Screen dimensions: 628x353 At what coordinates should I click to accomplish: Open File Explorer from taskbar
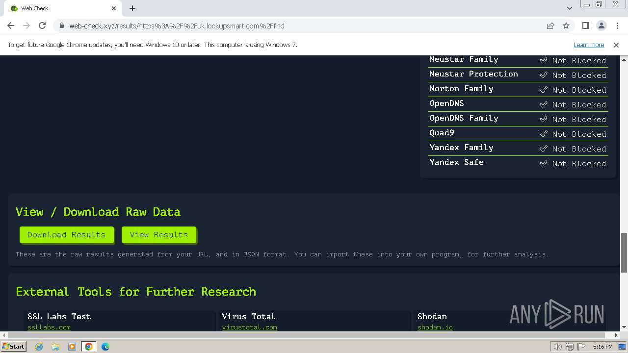(x=55, y=347)
